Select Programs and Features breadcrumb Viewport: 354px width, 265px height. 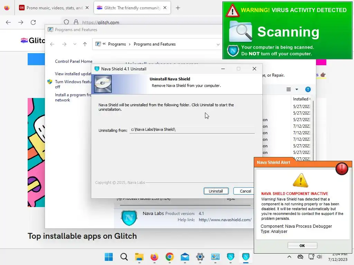(x=155, y=44)
